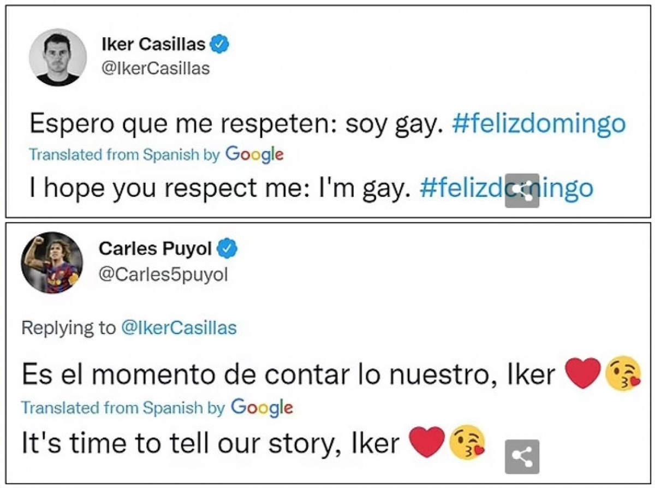The height and width of the screenshot is (488, 655).
Task: Visit the @IkerCasillas handle under his name
Action: (156, 69)
